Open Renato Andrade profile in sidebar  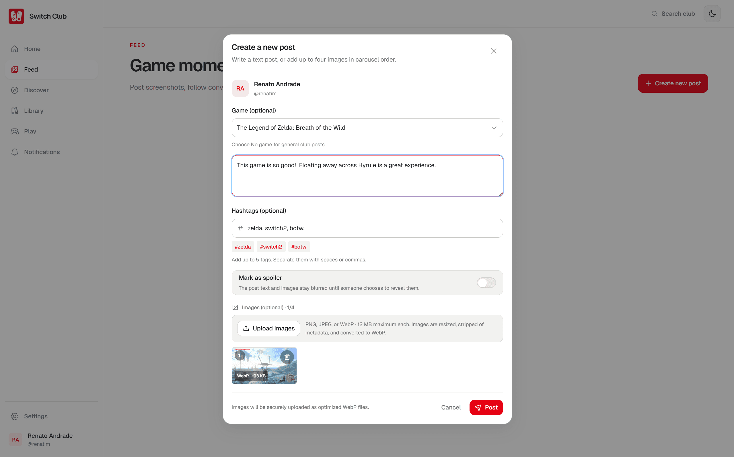pyautogui.click(x=51, y=440)
